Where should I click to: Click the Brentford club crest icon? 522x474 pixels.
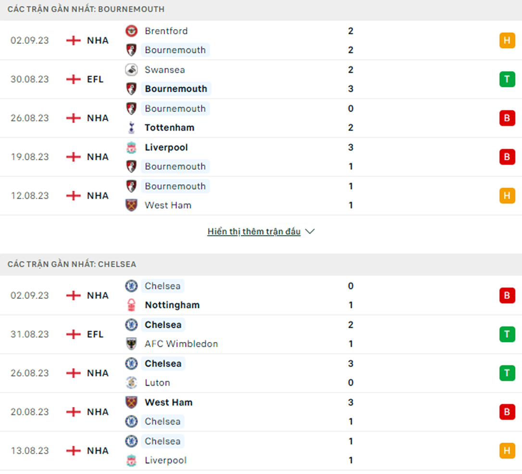tap(131, 31)
